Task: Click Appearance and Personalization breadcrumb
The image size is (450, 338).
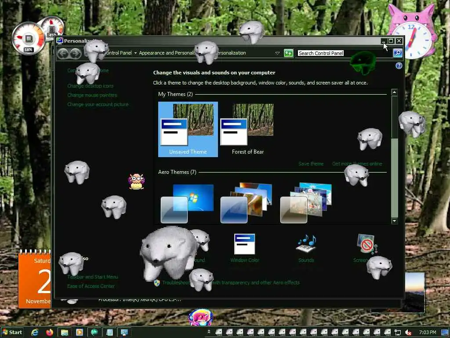Action: (x=167, y=53)
